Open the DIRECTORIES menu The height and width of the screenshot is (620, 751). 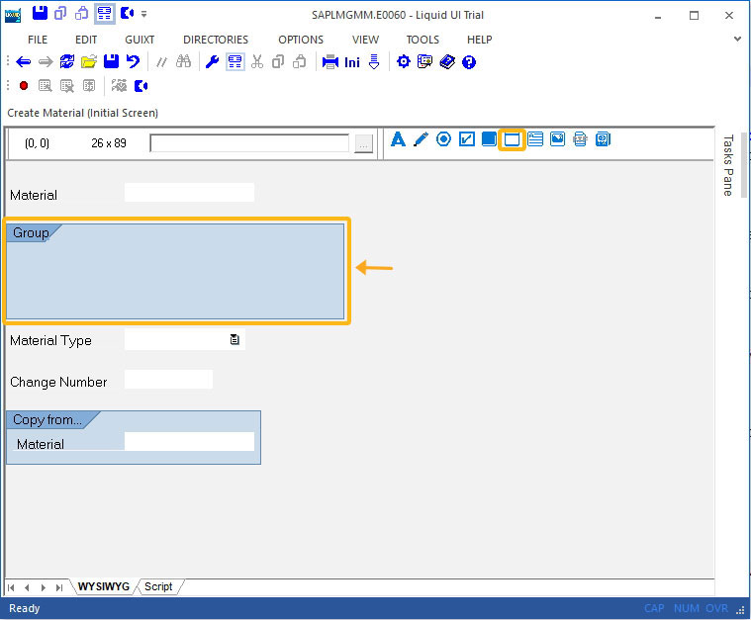pos(216,40)
